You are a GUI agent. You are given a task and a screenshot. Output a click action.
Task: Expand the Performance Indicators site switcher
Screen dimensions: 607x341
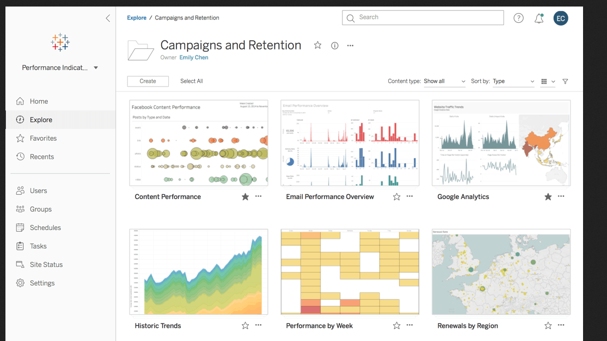tap(60, 68)
